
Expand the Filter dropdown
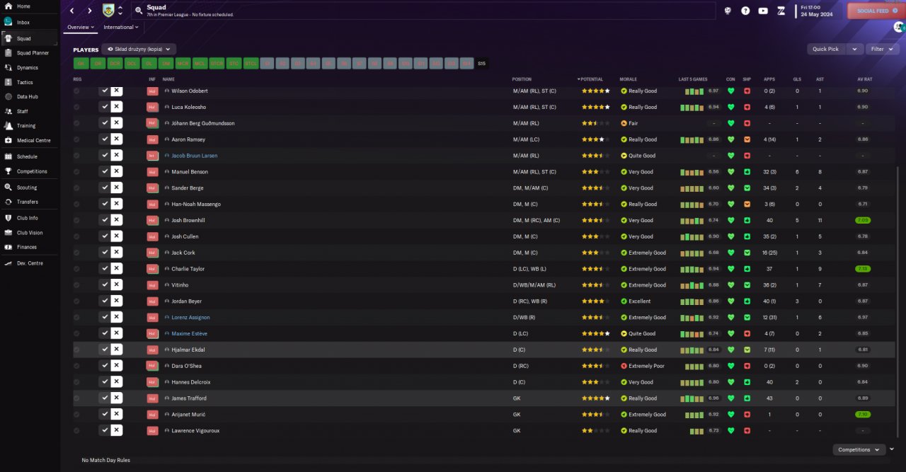pyautogui.click(x=881, y=49)
